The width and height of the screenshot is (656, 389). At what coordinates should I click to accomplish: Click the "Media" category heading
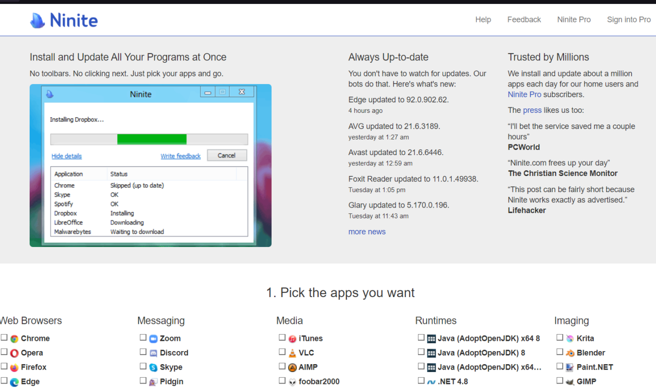[x=290, y=321]
